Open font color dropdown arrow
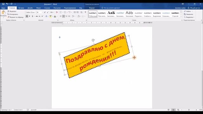Image resolution: width=203 pixels, height=114 pixels. point(57,16)
